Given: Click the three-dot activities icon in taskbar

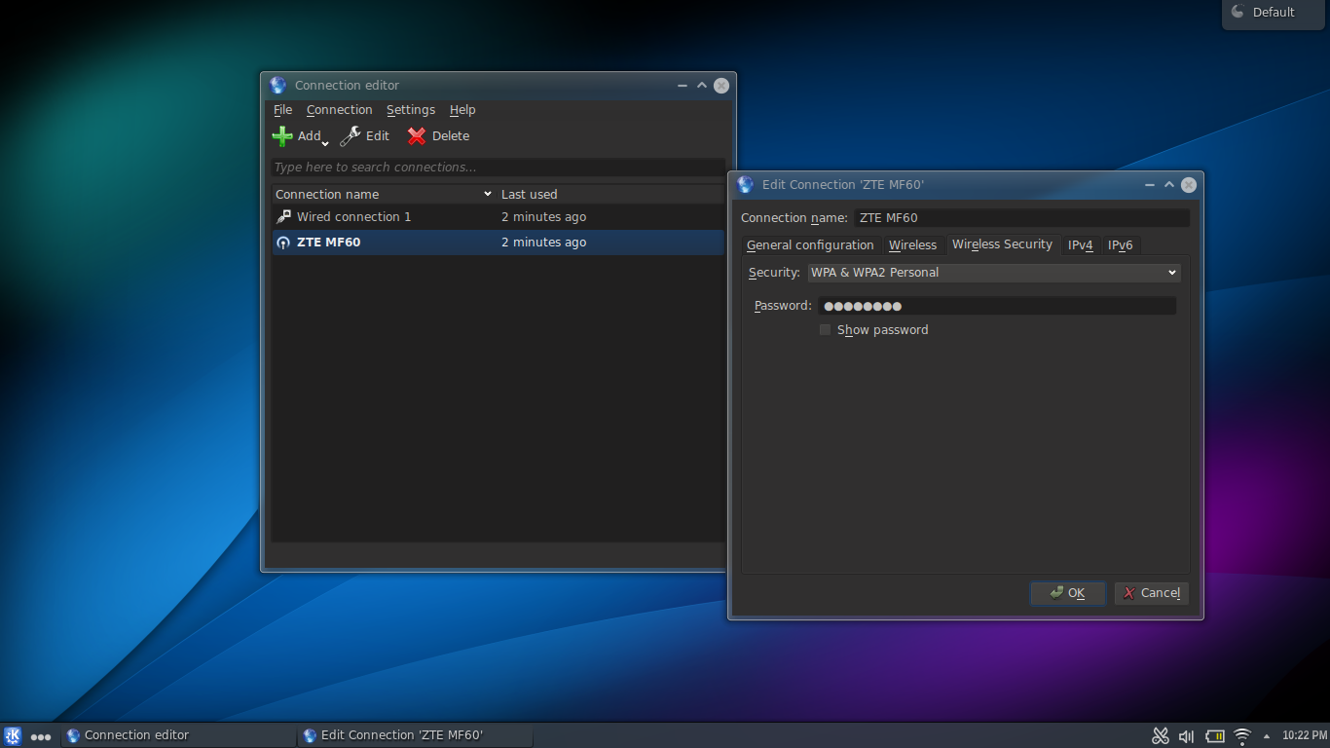Looking at the screenshot, I should 41,737.
